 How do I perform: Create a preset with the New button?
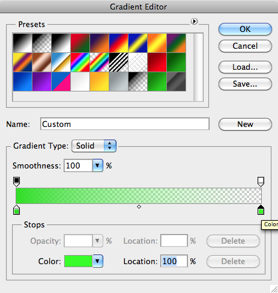pyautogui.click(x=245, y=124)
